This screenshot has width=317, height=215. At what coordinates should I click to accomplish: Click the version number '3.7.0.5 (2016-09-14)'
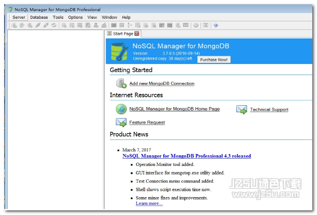(181, 53)
